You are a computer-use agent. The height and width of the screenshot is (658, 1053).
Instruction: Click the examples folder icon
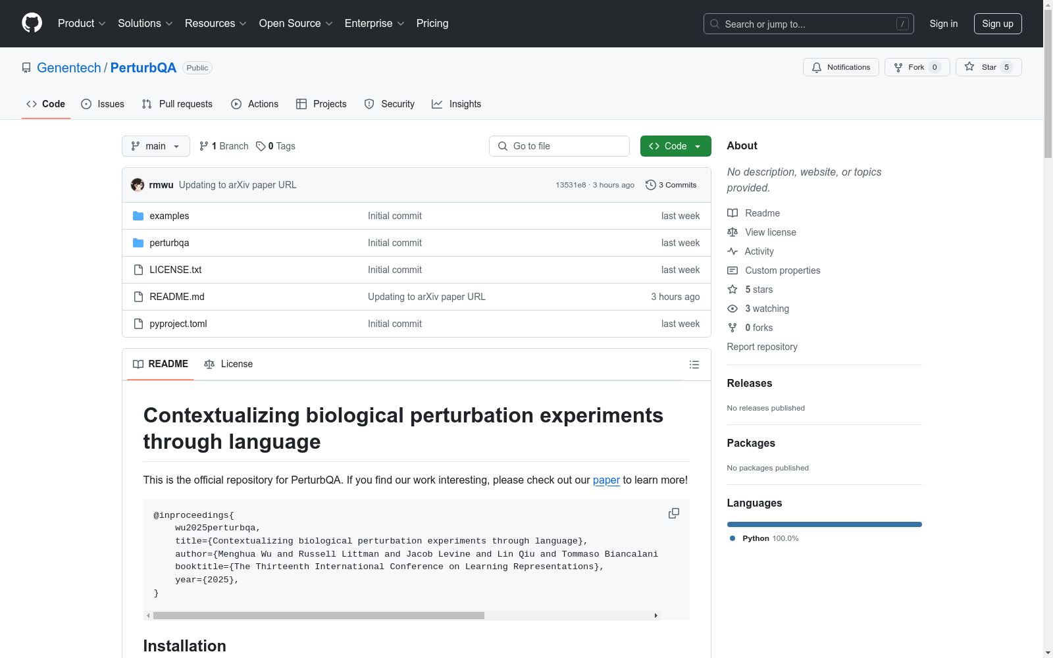[x=138, y=216]
